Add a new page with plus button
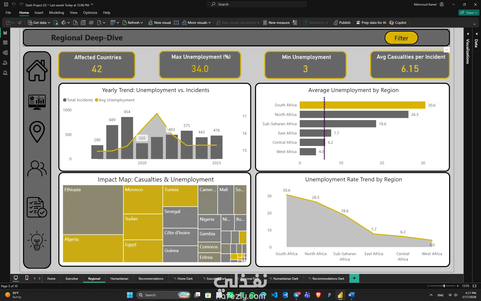Image resolution: width=481 pixels, height=301 pixels. [x=354, y=278]
